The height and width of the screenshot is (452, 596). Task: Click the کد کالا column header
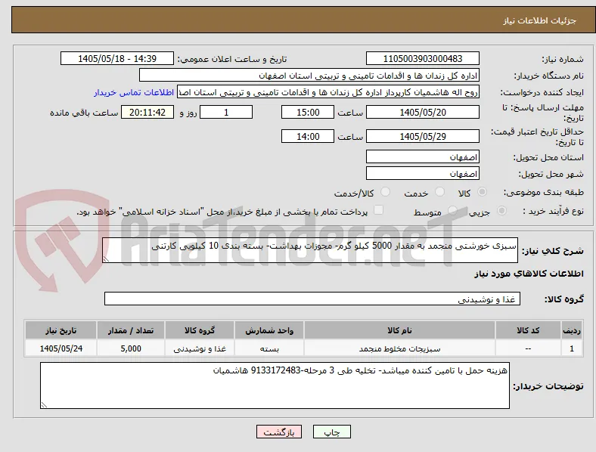click(528, 330)
